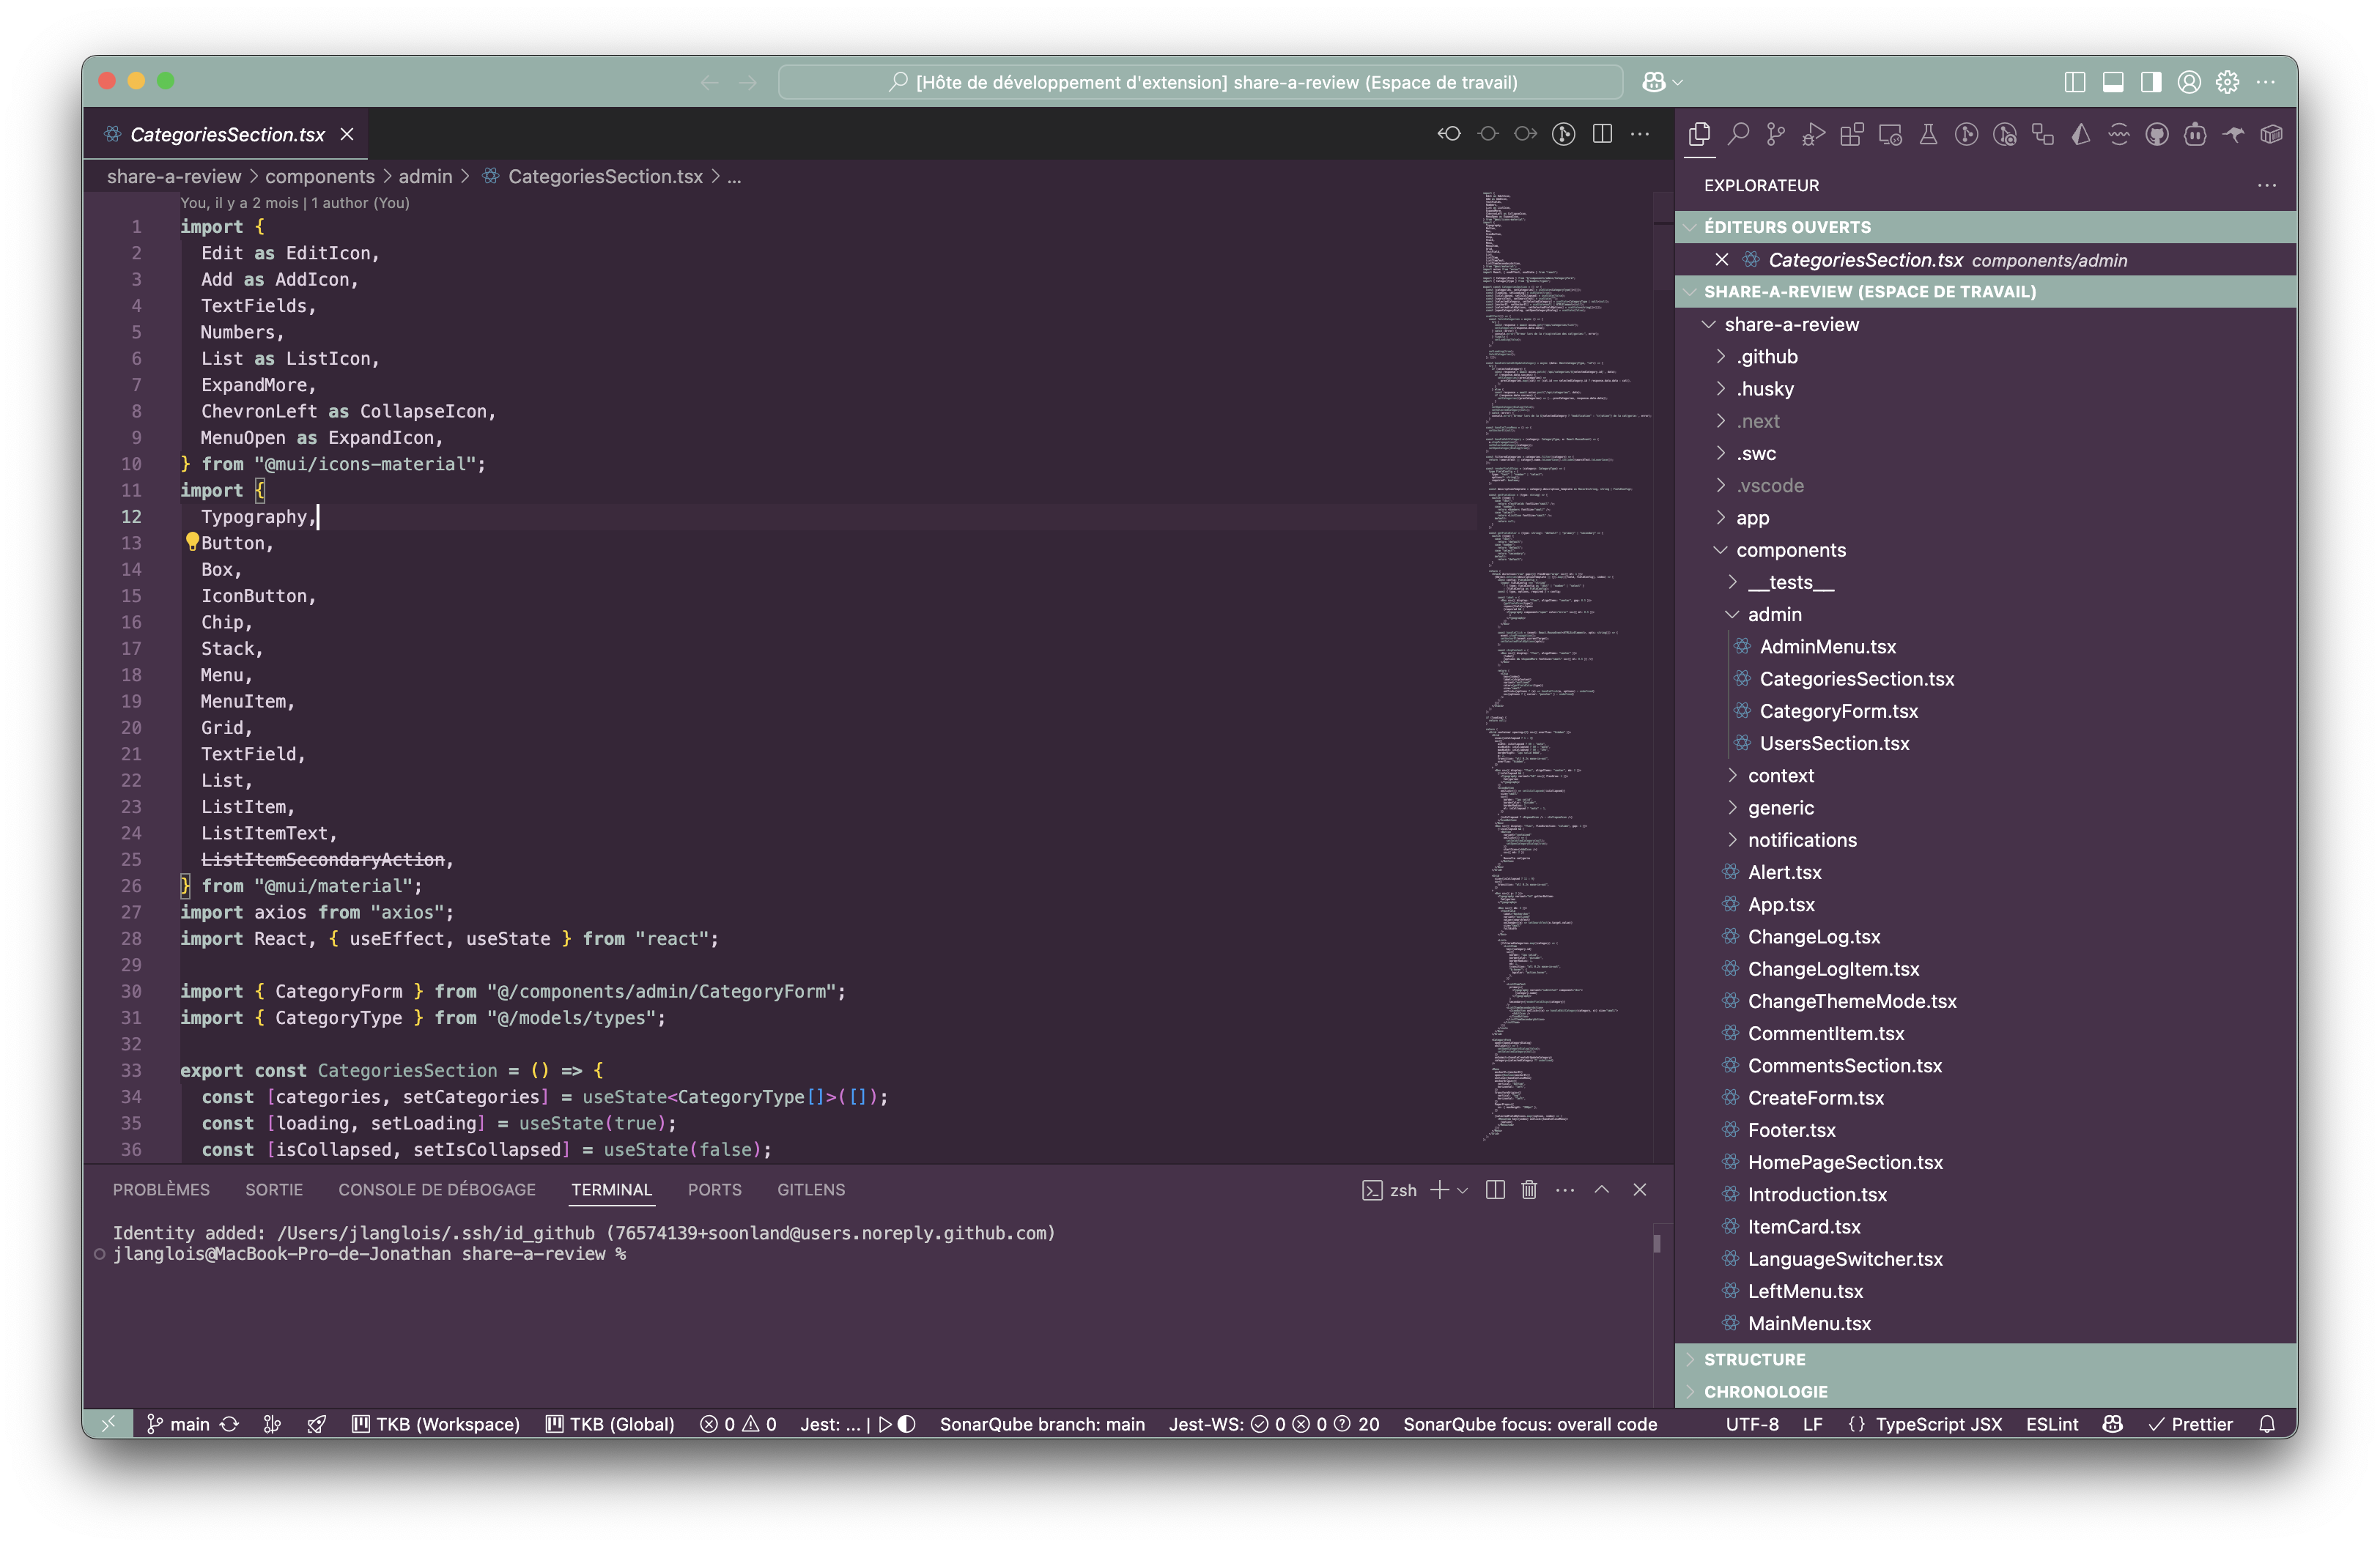Open Run and Debug view
The height and width of the screenshot is (1547, 2380).
click(1814, 134)
